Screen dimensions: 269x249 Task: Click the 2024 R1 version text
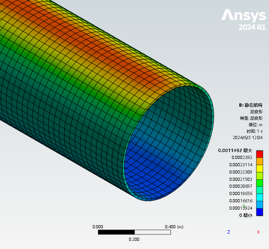pos(252,27)
